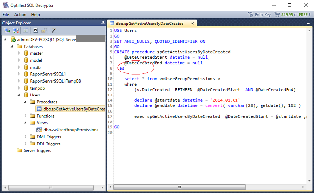Click the Enter Key icon
The width and height of the screenshot is (314, 193).
[x=251, y=14]
